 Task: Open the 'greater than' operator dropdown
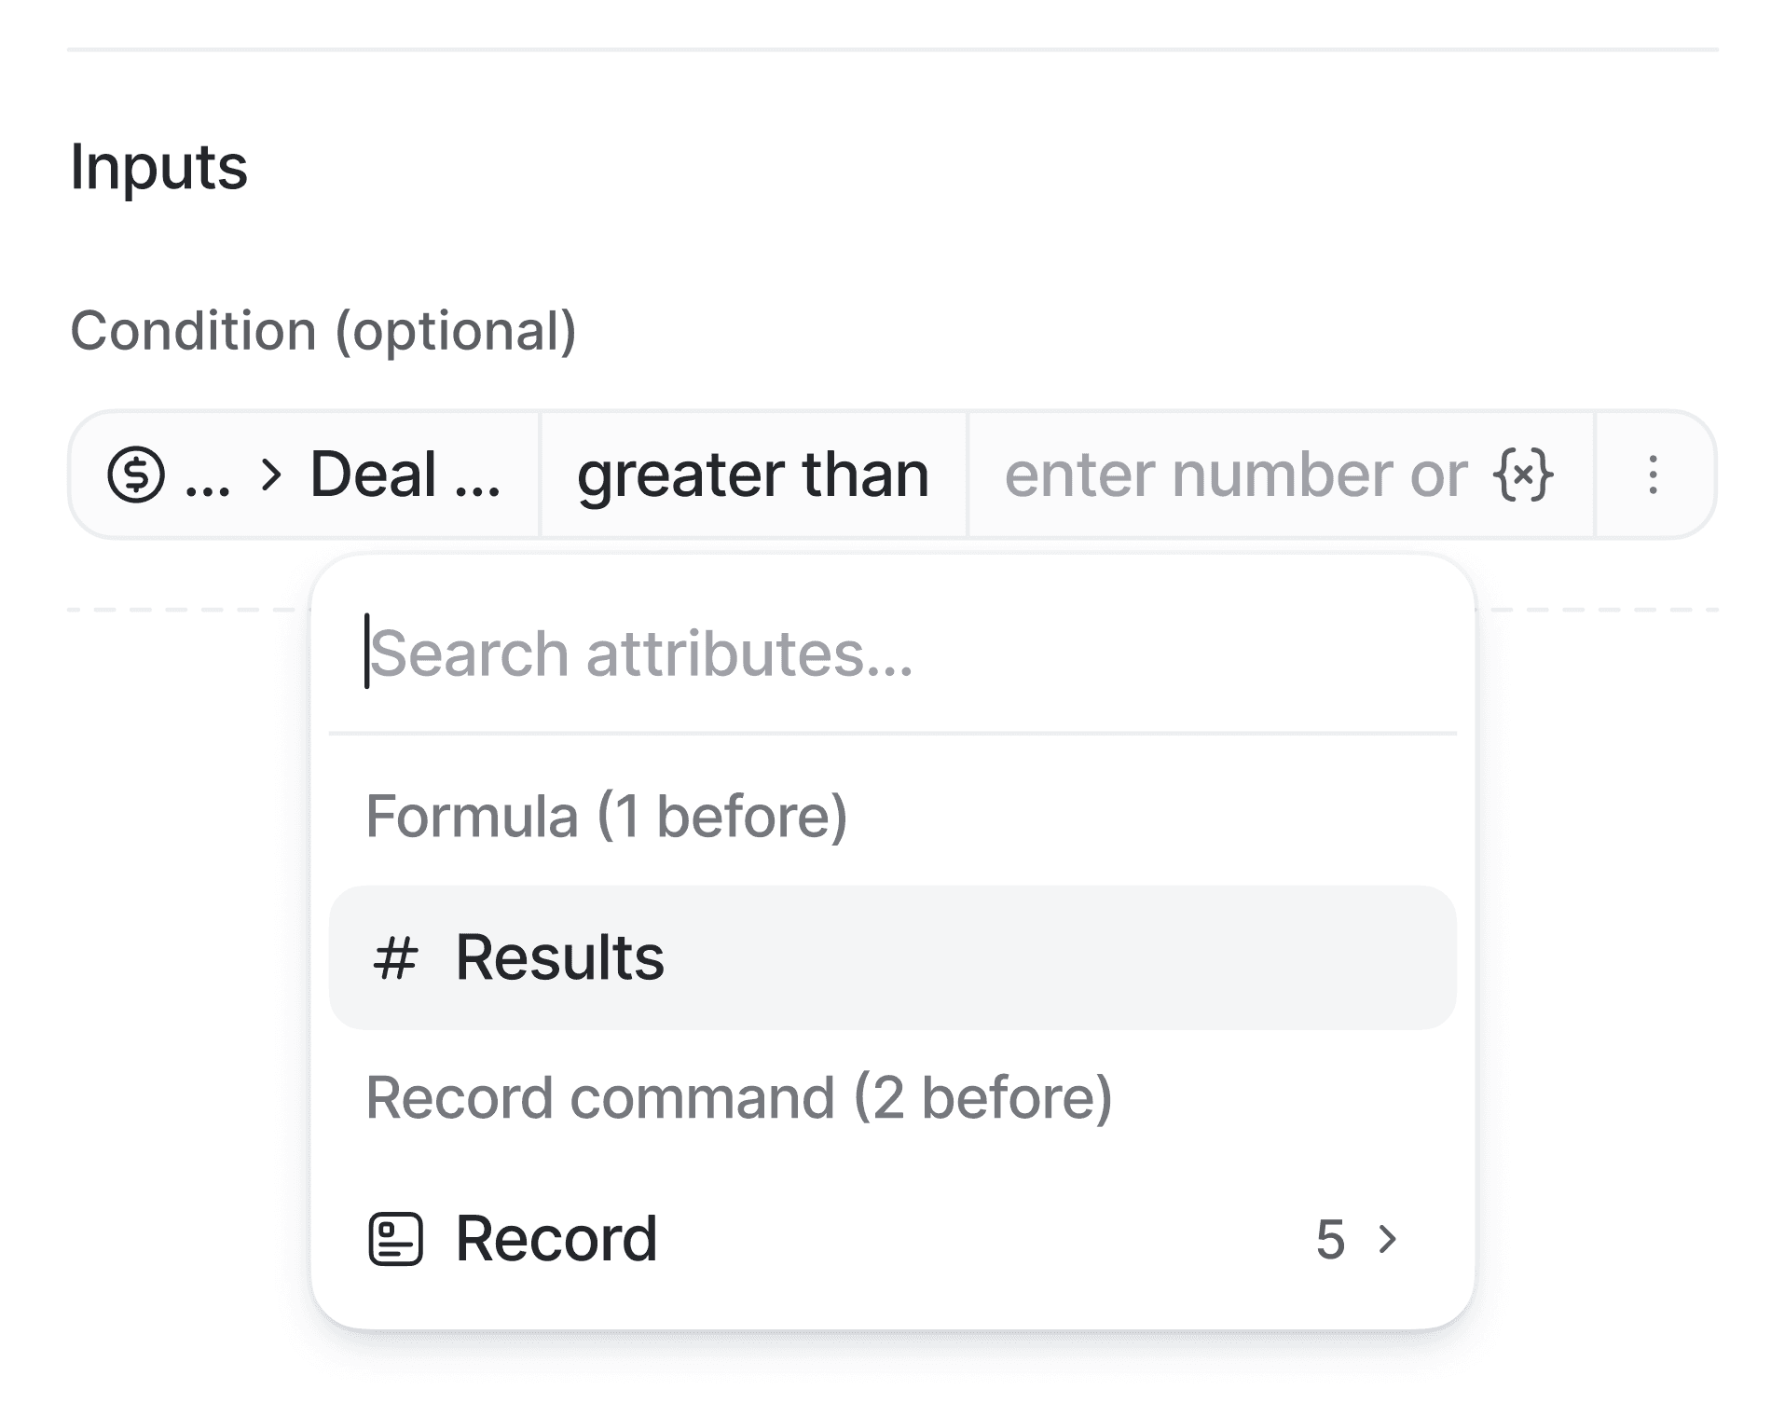pos(753,475)
